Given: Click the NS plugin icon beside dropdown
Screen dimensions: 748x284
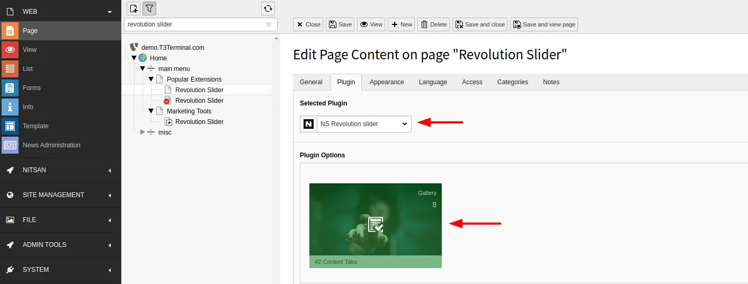Looking at the screenshot, I should point(308,124).
